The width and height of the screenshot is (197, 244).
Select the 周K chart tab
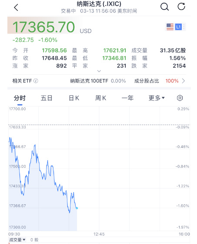click(101, 98)
